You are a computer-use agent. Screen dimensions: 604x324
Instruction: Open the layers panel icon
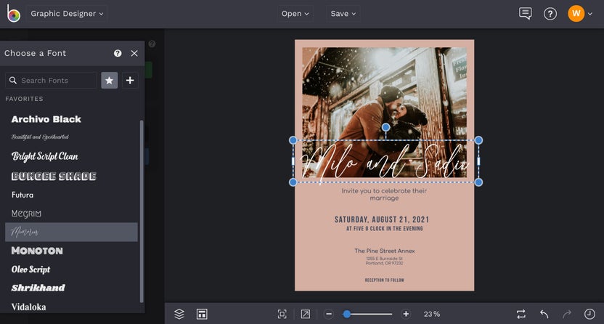click(179, 314)
